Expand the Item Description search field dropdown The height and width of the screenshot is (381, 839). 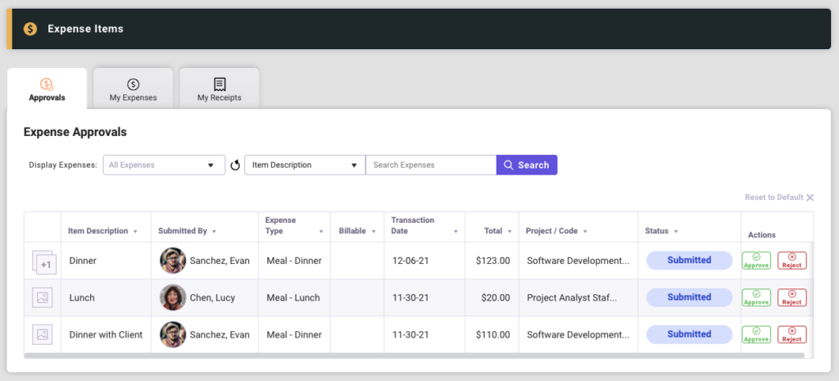(x=305, y=165)
